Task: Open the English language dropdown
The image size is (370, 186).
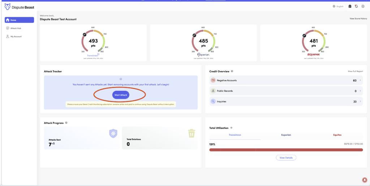Action: click(x=338, y=6)
